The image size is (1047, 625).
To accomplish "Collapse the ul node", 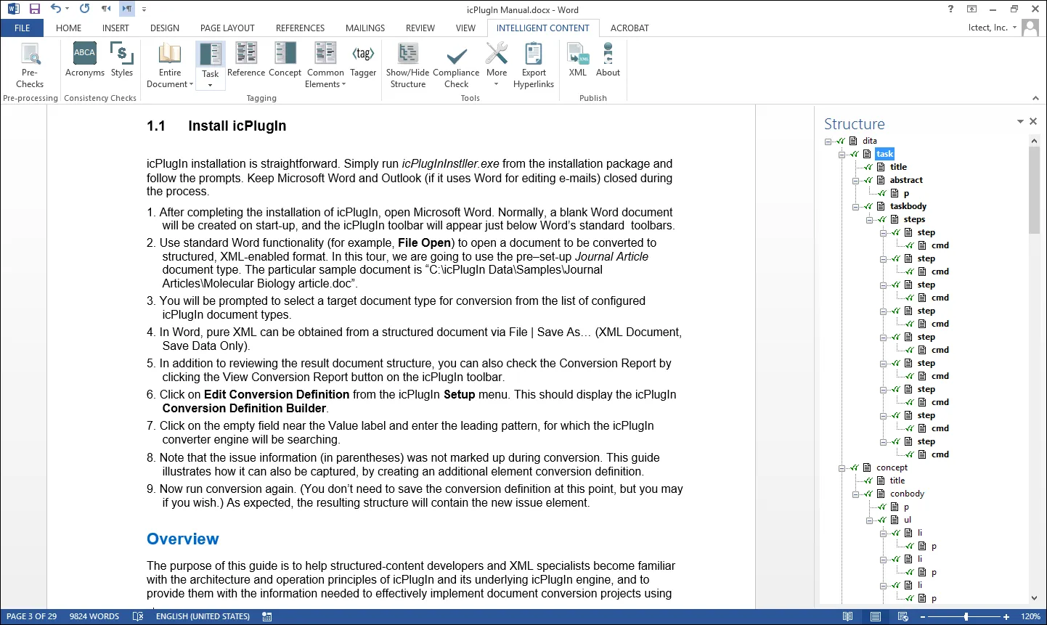I will 870,520.
